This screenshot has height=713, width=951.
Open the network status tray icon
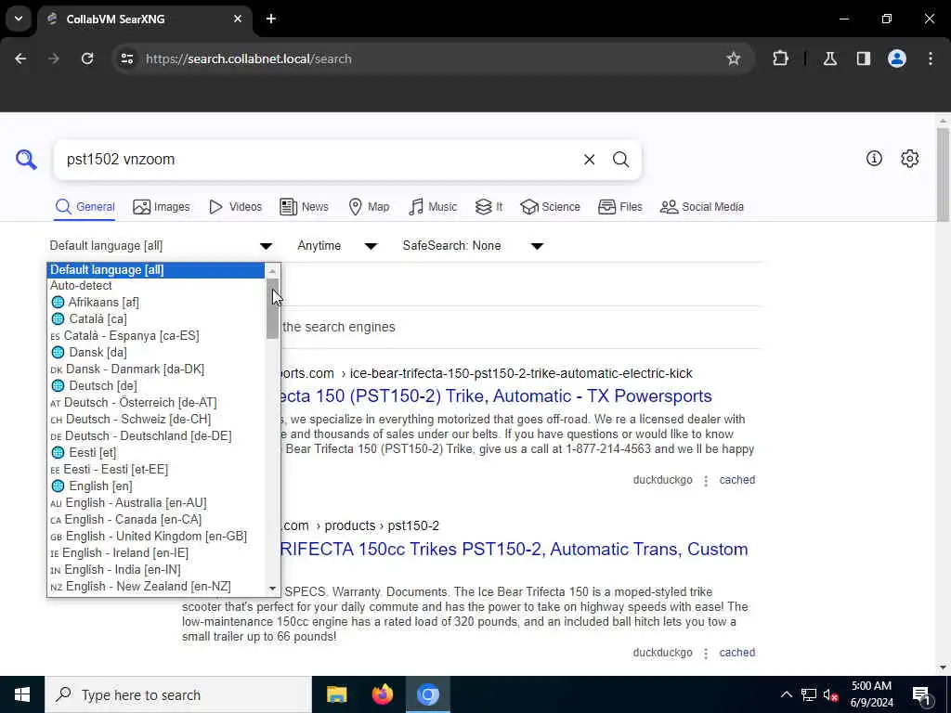coord(808,694)
